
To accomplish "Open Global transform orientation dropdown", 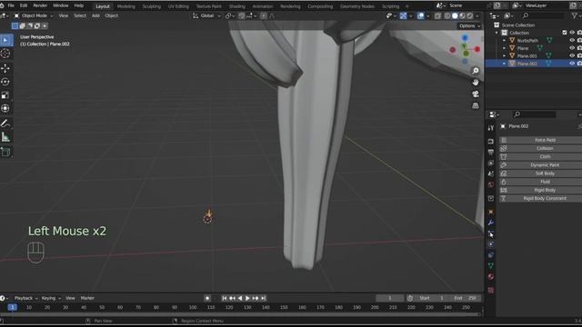I will tap(206, 15).
